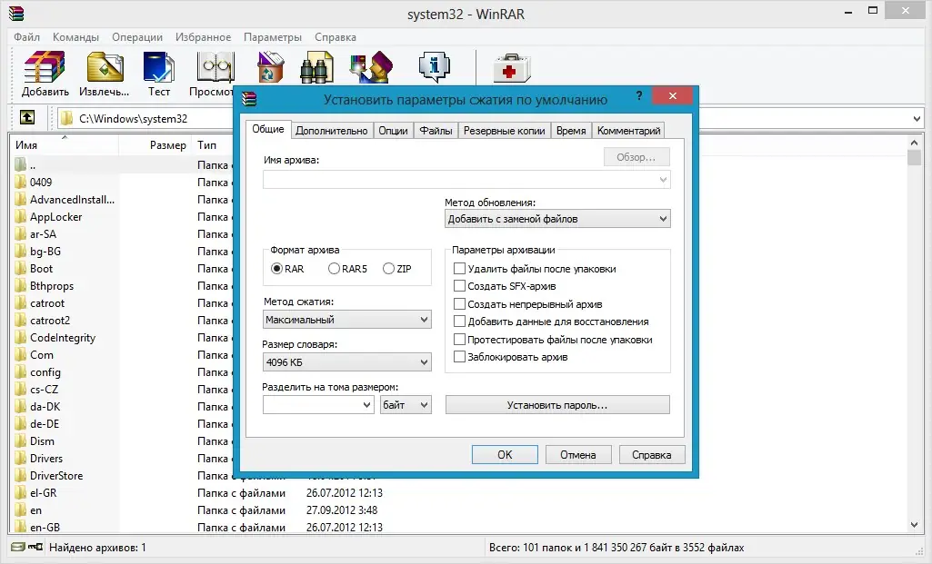Viewport: 932px width, 564px height.
Task: Open the Операции menu
Action: [x=137, y=37]
